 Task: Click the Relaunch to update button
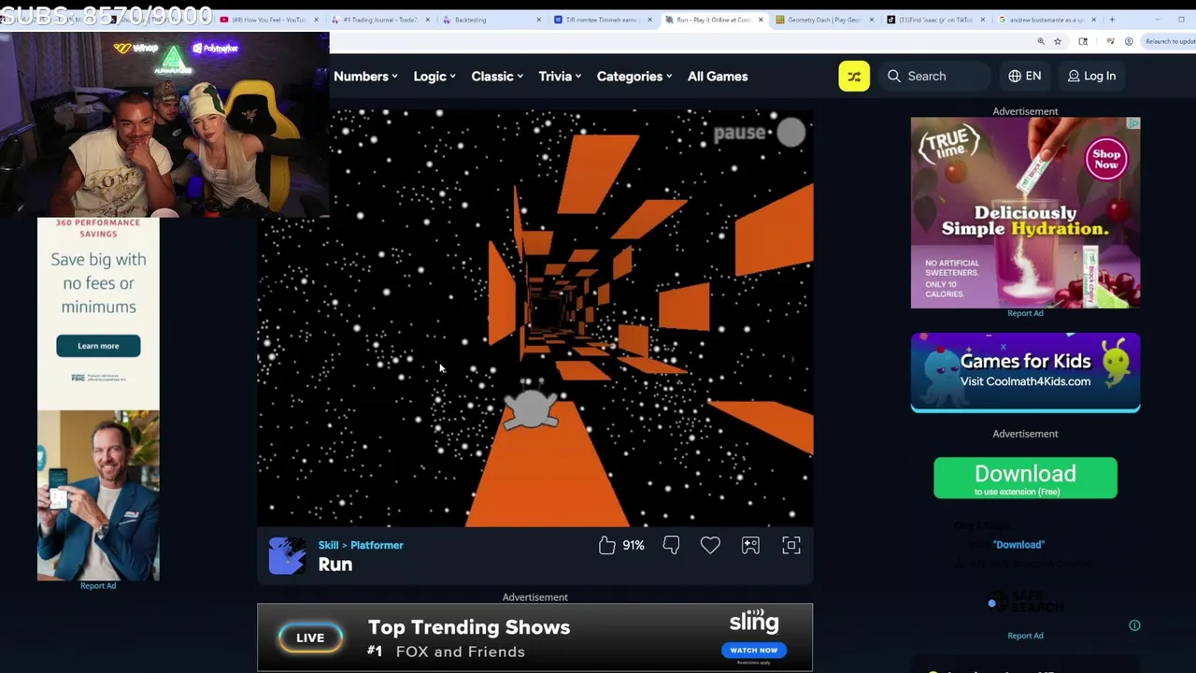click(1169, 41)
